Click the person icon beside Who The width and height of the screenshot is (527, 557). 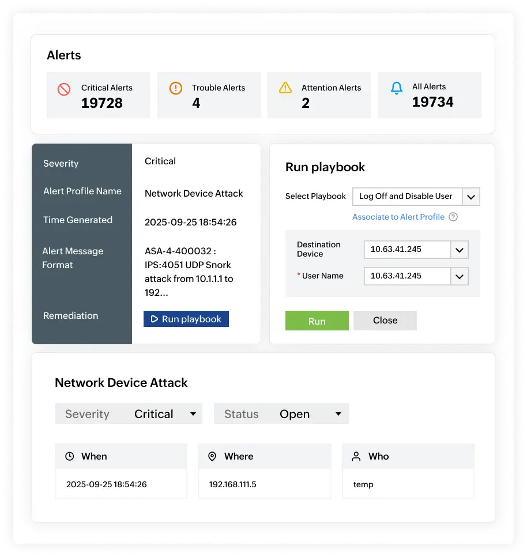coord(357,456)
